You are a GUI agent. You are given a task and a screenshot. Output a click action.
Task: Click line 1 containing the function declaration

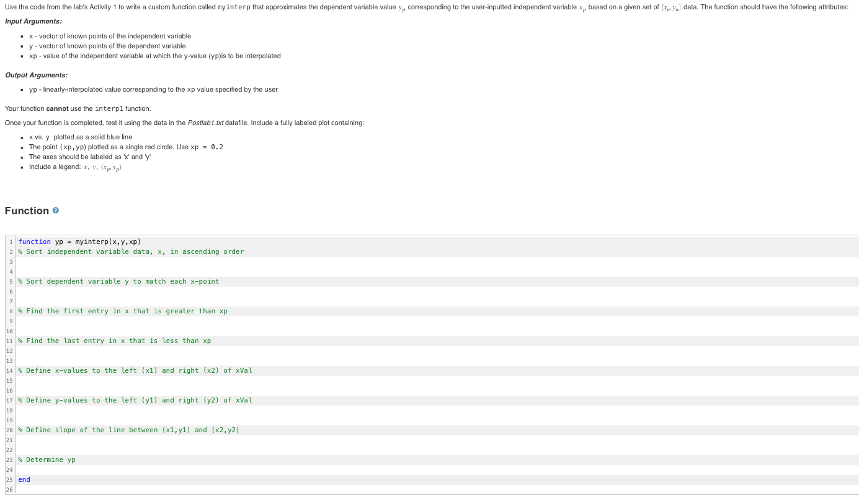pos(79,241)
